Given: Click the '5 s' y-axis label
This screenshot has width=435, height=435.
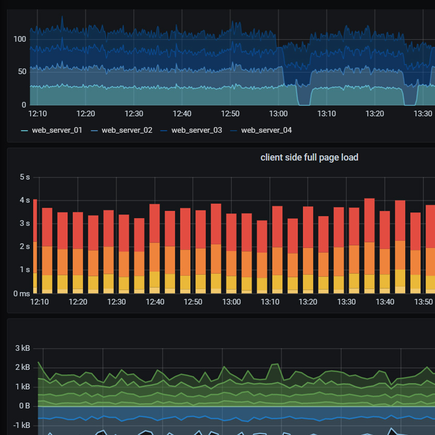Looking at the screenshot, I should 25,177.
